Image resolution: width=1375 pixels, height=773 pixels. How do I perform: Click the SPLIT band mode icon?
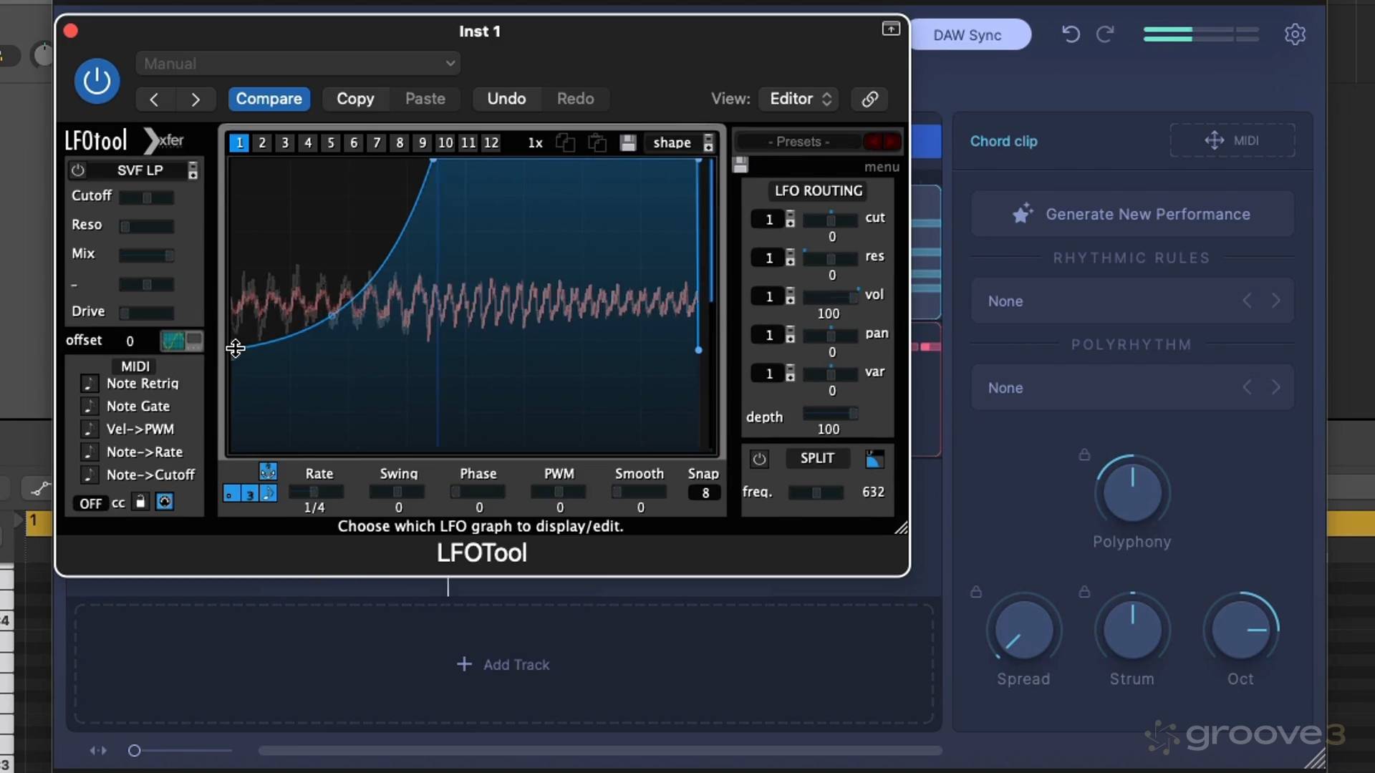pos(874,459)
